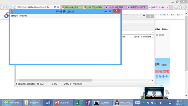The height and width of the screenshot is (106, 188).
Task: Refresh the page with the reload icon
Action: pyautogui.click(x=58, y=7)
